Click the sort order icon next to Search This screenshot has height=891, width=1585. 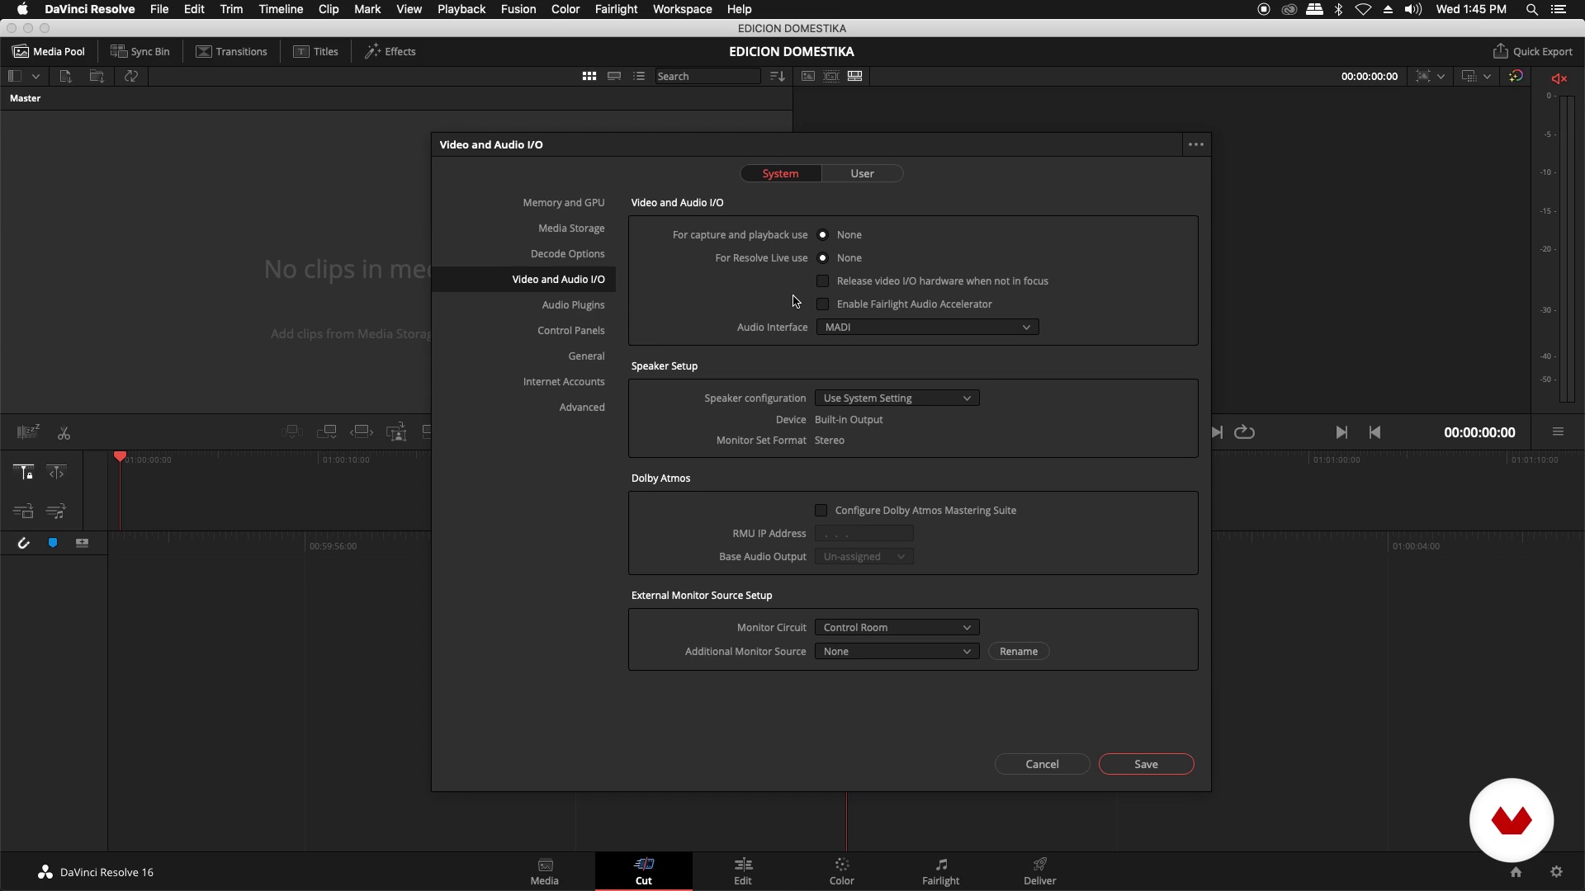tap(777, 76)
